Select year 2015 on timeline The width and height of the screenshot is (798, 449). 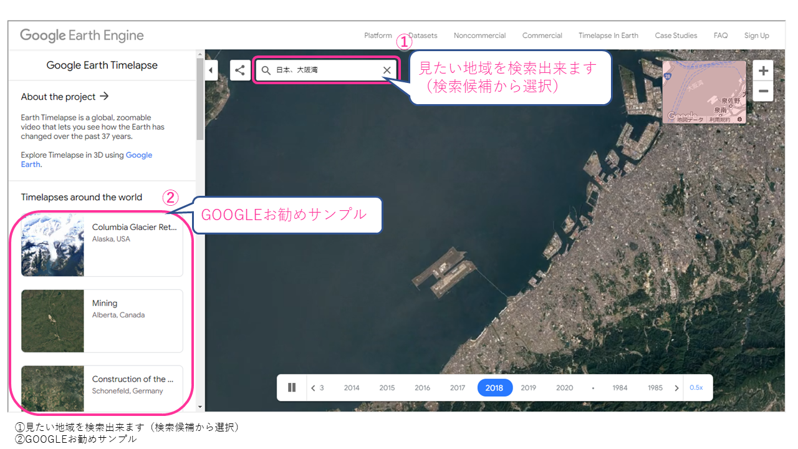387,388
